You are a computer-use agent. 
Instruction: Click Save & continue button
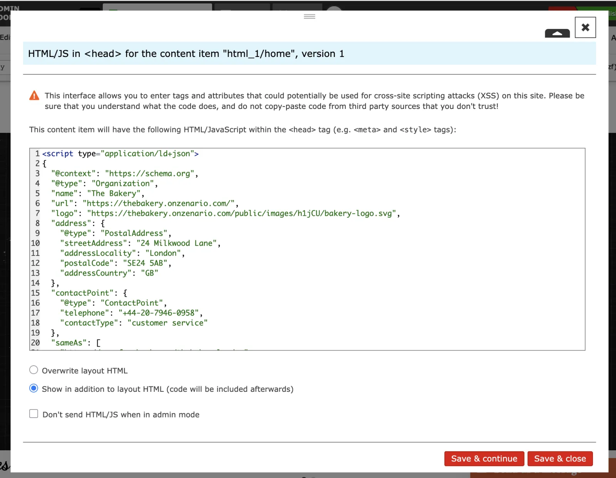[x=484, y=458]
